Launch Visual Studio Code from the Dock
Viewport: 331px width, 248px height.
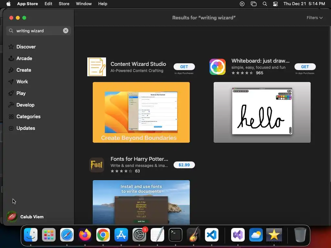pyautogui.click(x=211, y=235)
